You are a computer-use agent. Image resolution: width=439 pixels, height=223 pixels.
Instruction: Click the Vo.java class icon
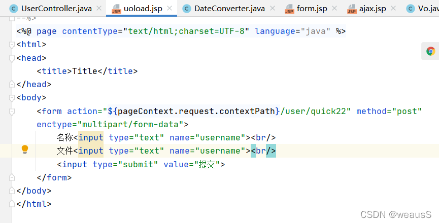tap(411, 9)
